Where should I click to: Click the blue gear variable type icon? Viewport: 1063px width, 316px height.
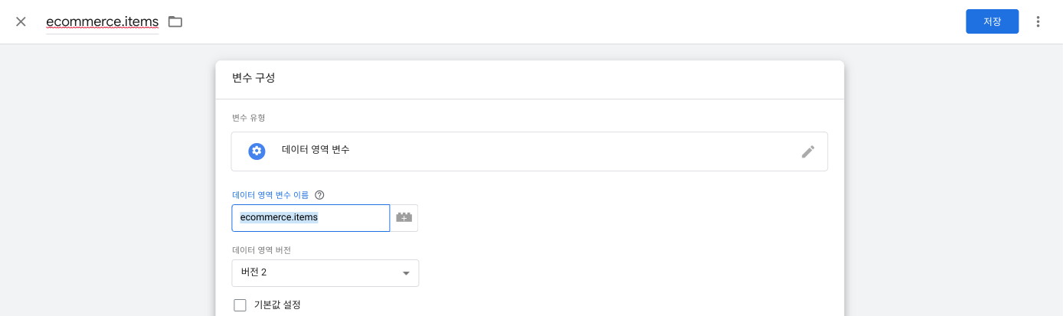[257, 151]
